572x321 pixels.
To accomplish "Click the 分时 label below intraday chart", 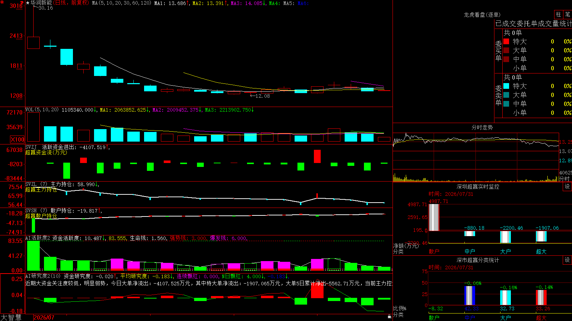I will [564, 179].
